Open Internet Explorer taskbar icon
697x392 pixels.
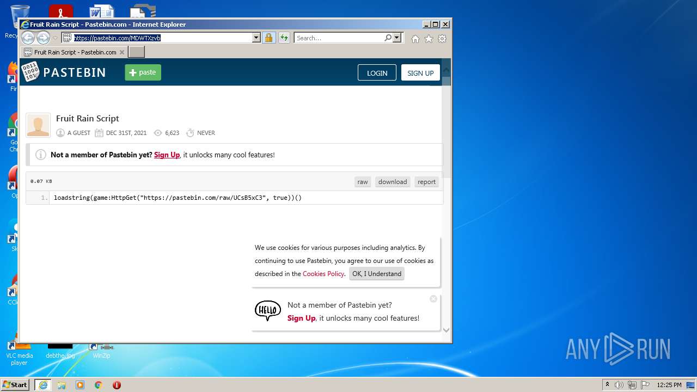(43, 385)
